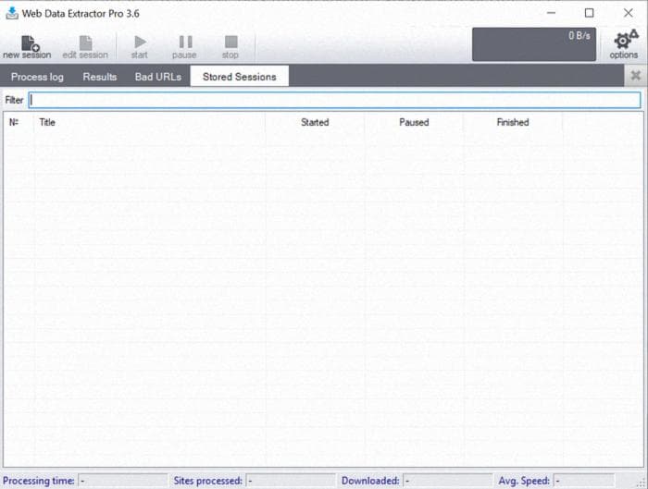648x489 pixels.
Task: Select the Stored Sessions tab
Action: (239, 77)
